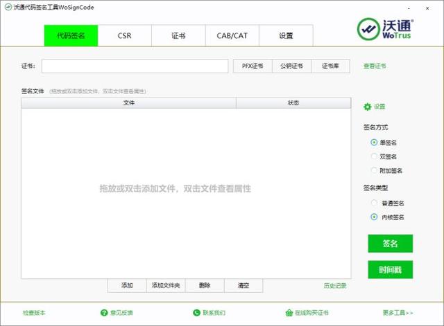444x326 pixels.
Task: Click the 意见反馈 question mark icon
Action: pos(104,313)
